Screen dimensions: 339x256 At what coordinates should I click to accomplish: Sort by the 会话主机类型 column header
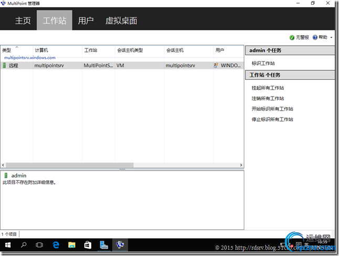[130, 50]
